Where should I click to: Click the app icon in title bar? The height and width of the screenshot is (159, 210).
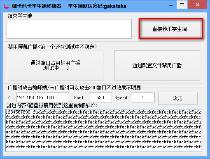pos(7,6)
